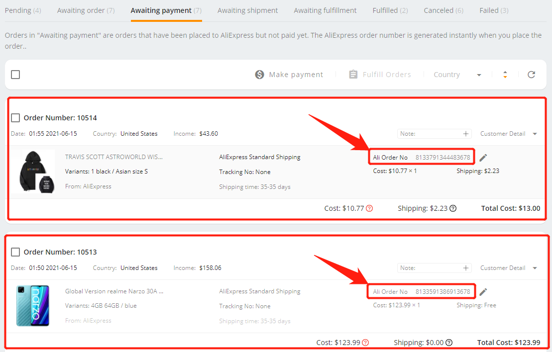Click income value $43.60

tap(209, 134)
